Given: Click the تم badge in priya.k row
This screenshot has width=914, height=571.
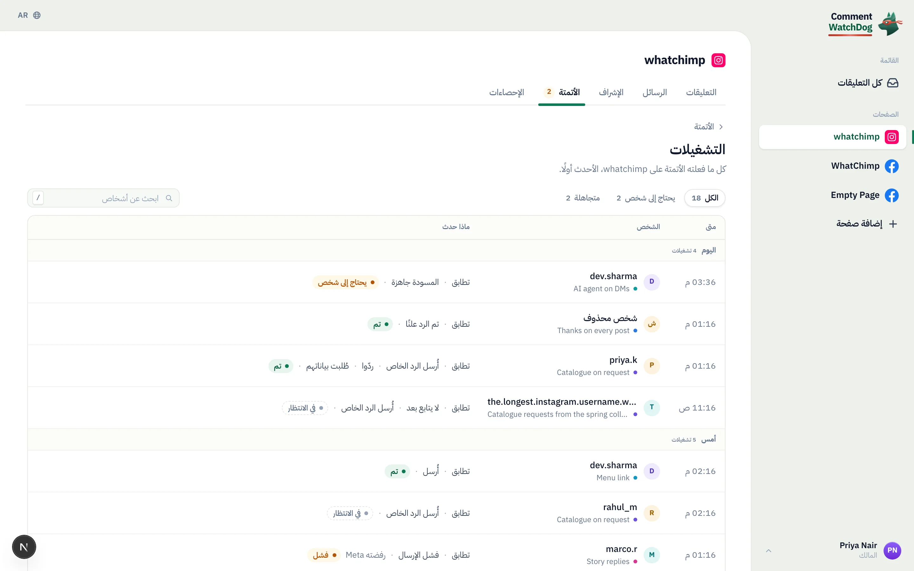Looking at the screenshot, I should click(x=281, y=366).
